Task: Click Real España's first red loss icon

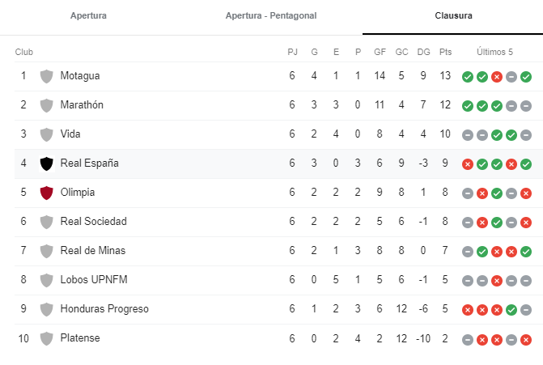Action: click(x=468, y=164)
